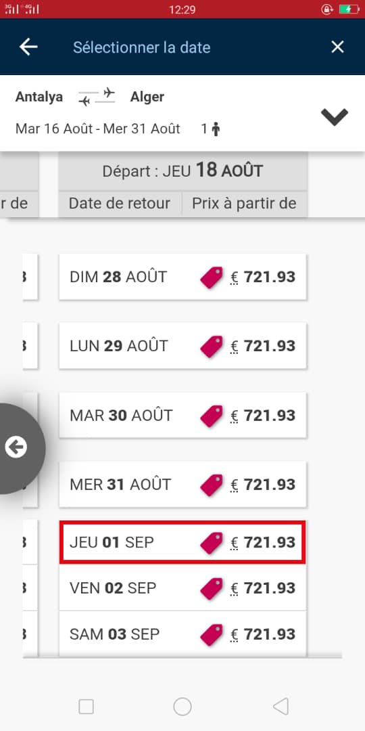365x731 pixels.
Task: Select highlighted JEU 01 SEP row
Action: click(182, 542)
